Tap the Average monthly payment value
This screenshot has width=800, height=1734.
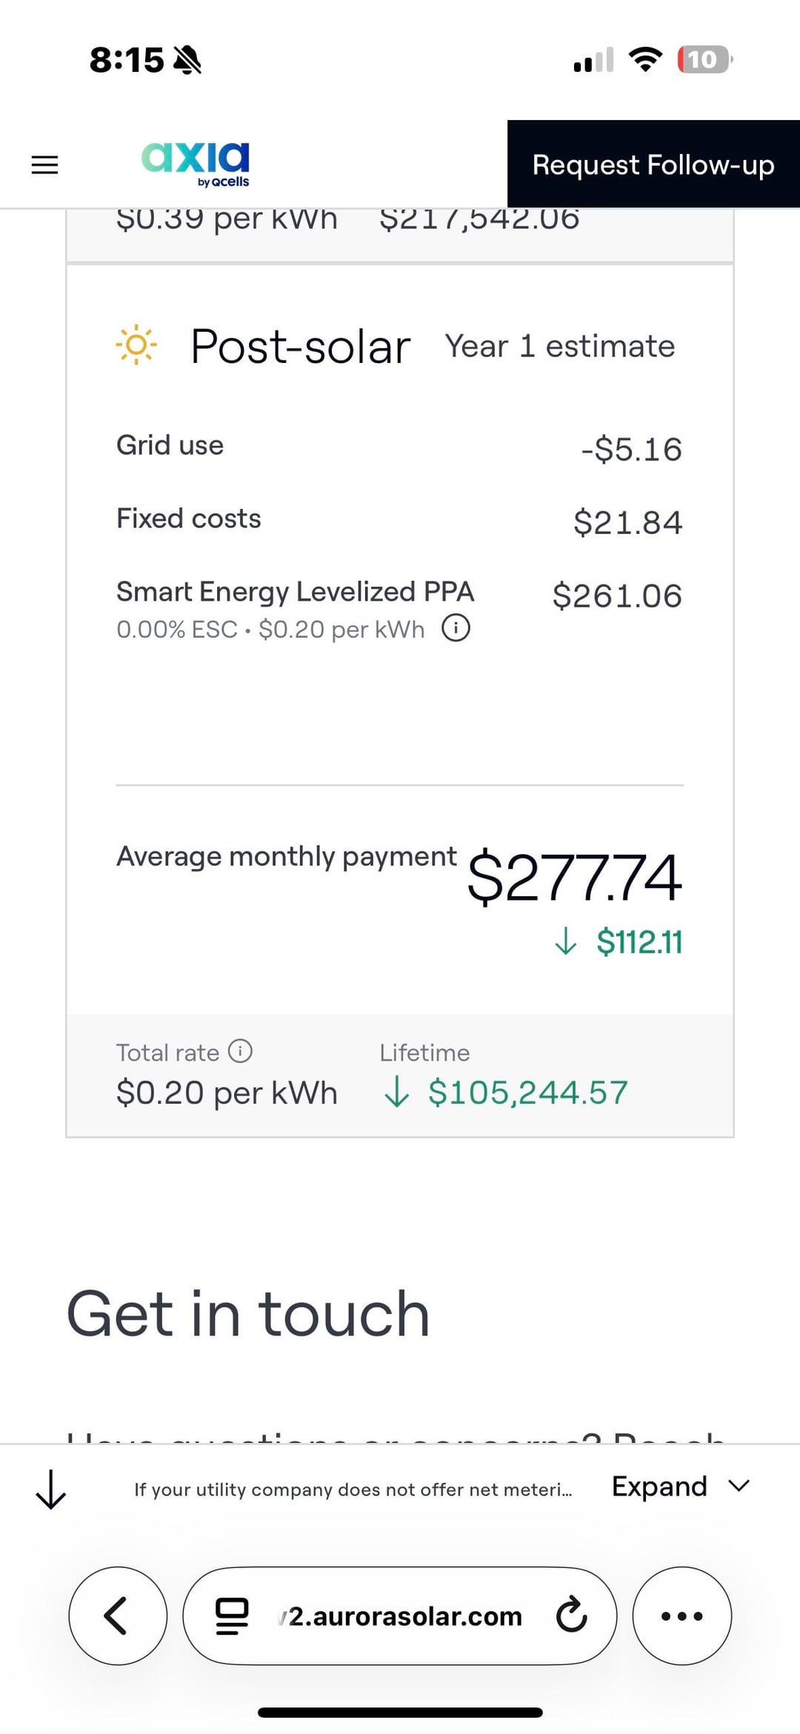click(574, 877)
